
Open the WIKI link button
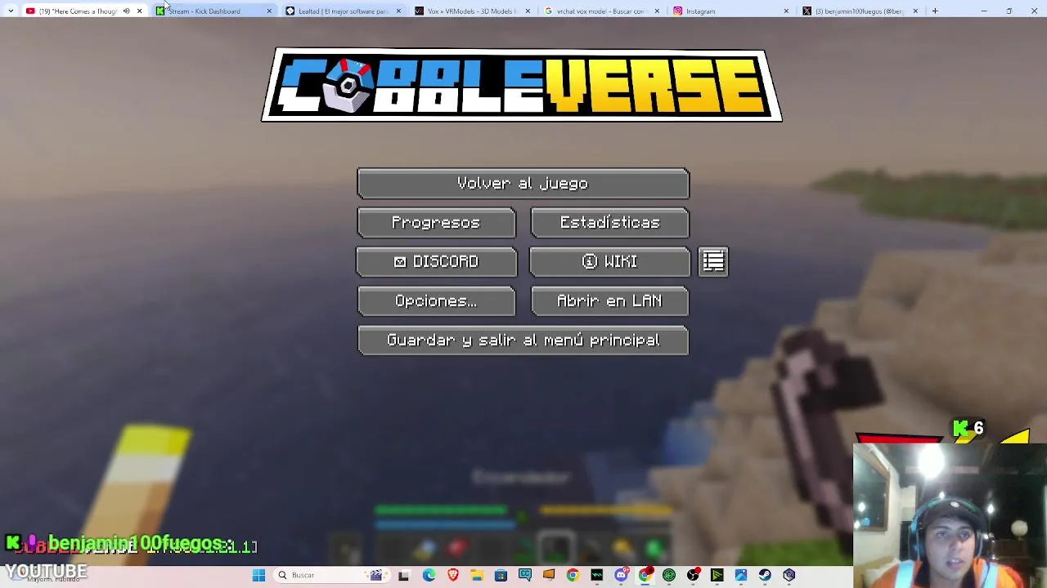609,261
